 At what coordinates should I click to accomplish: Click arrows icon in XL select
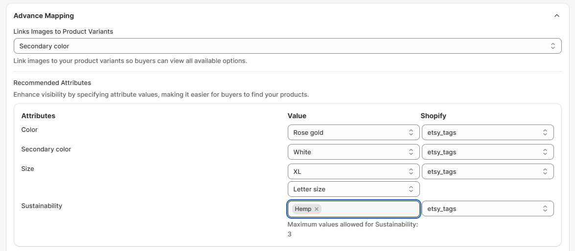(411, 171)
